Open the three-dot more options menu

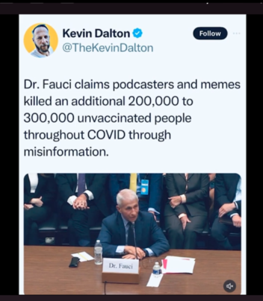click(237, 33)
